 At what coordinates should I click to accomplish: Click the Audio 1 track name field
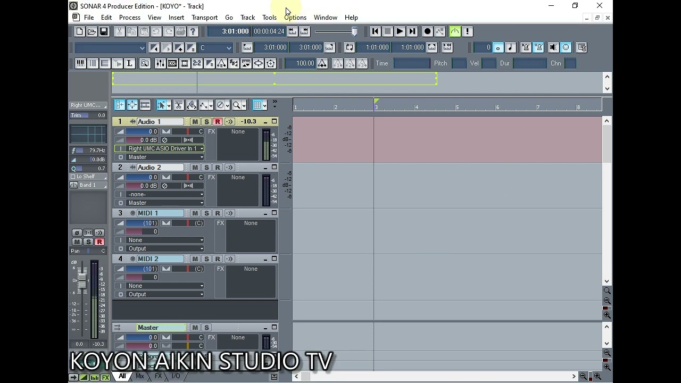pyautogui.click(x=160, y=122)
